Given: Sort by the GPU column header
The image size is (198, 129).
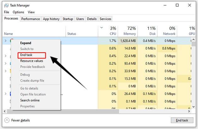Looking at the screenshot, I should (x=186, y=31).
